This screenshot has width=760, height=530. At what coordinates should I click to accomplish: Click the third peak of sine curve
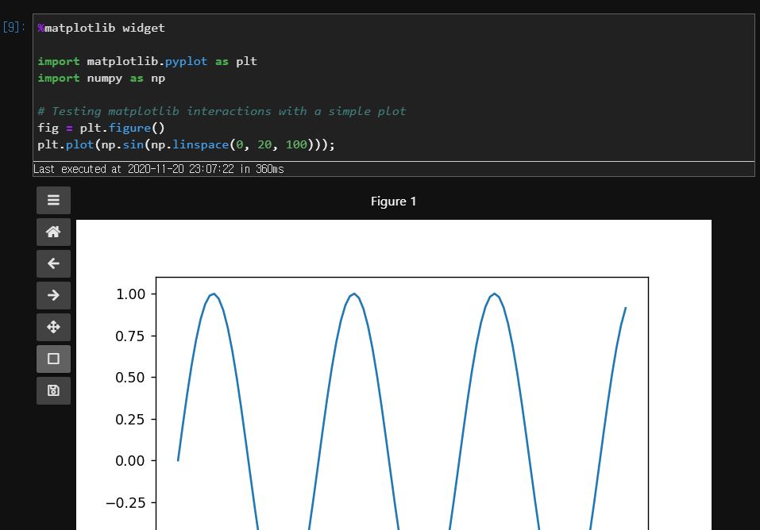495,294
